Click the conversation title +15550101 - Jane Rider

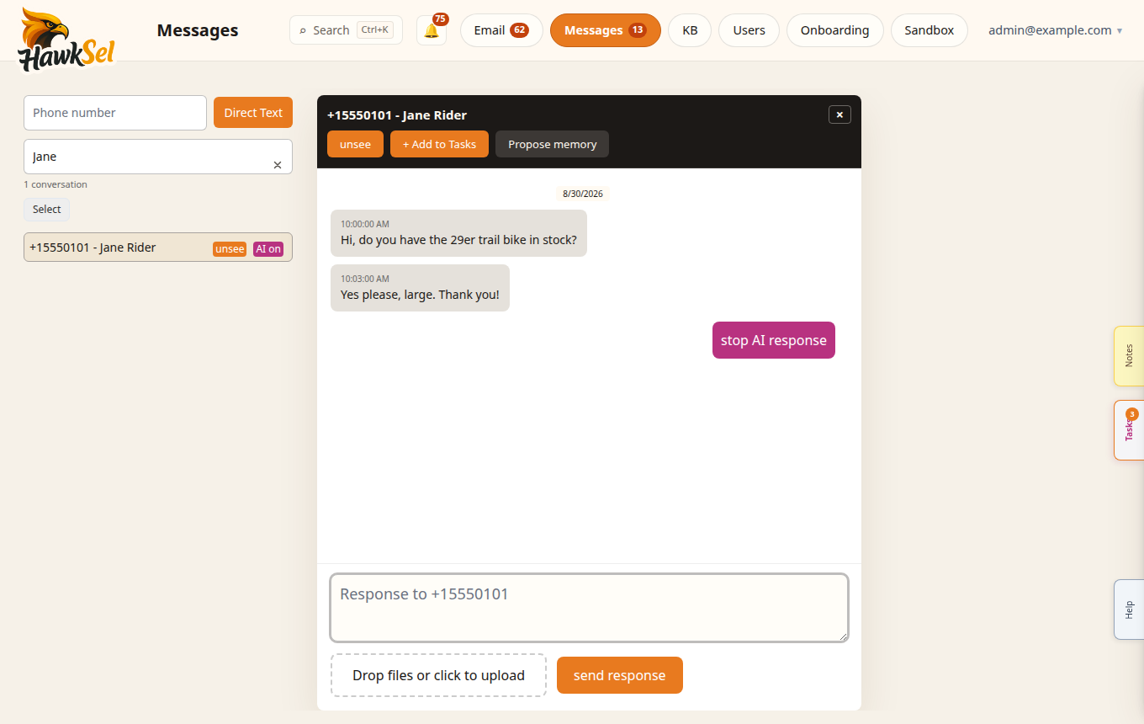click(x=397, y=115)
